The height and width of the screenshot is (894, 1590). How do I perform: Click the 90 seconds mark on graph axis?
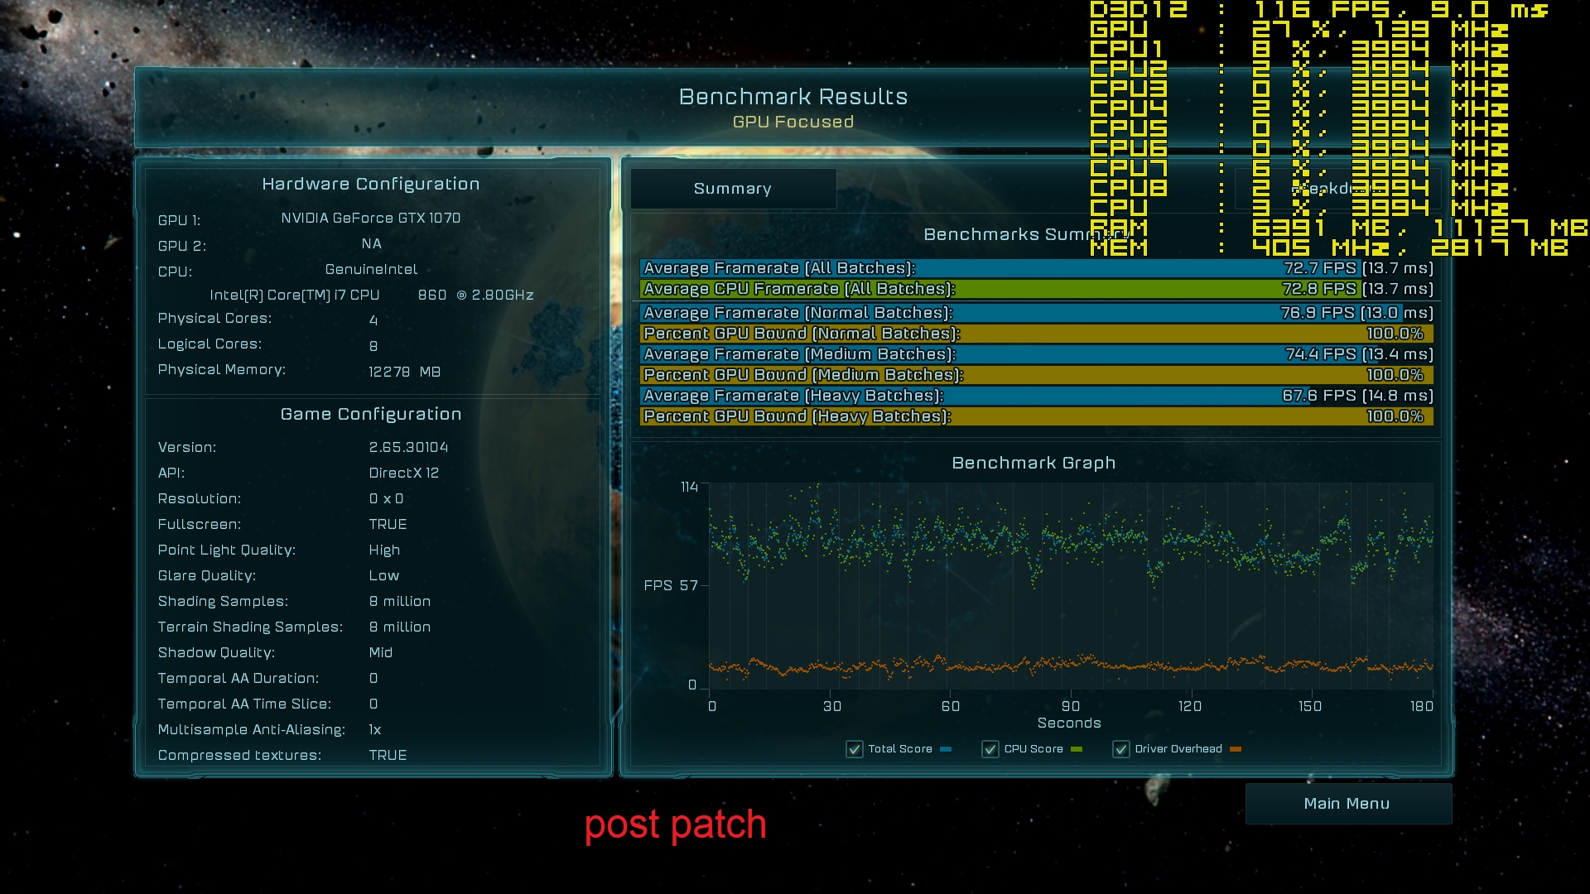coord(1071,706)
